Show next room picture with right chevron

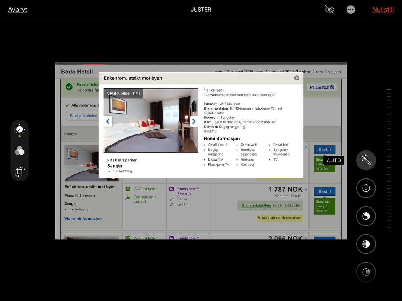(x=194, y=121)
